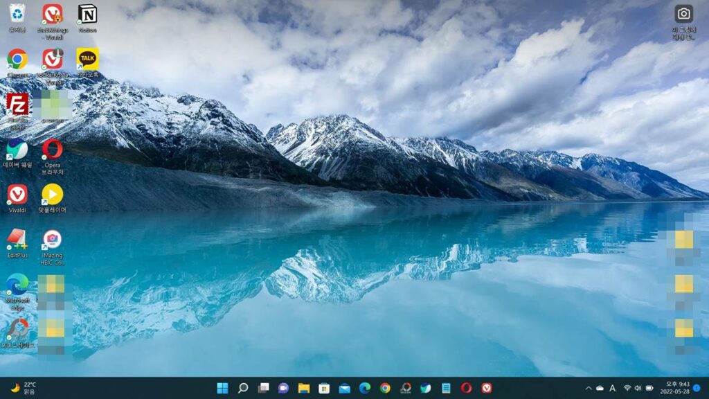The width and height of the screenshot is (709, 399).
Task: Select the Recycle Bin on desktop
Action: pyautogui.click(x=17, y=15)
